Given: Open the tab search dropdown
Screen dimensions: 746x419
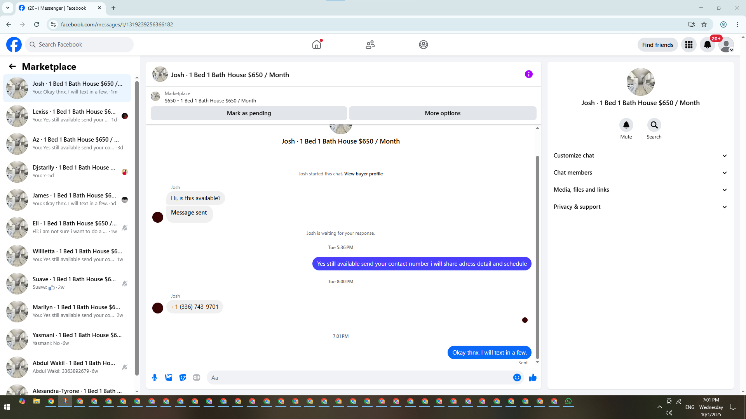Looking at the screenshot, I should pos(8,8).
